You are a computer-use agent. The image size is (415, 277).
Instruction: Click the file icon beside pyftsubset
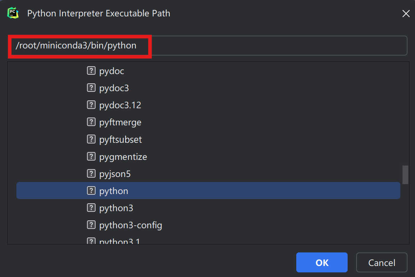[91, 139]
